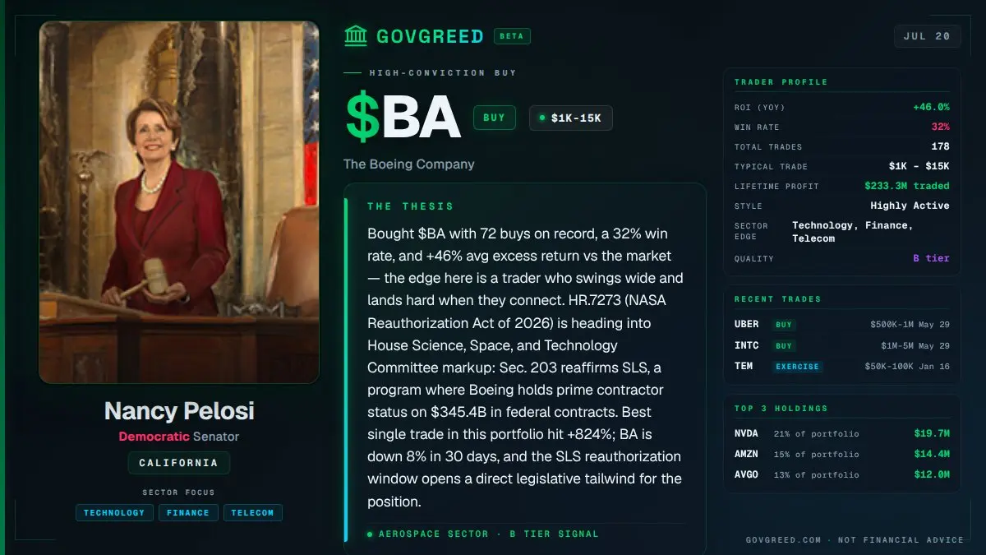Screen dimensions: 986x555
Task: Select the TECHNOLOGY sector tag
Action: tap(114, 512)
